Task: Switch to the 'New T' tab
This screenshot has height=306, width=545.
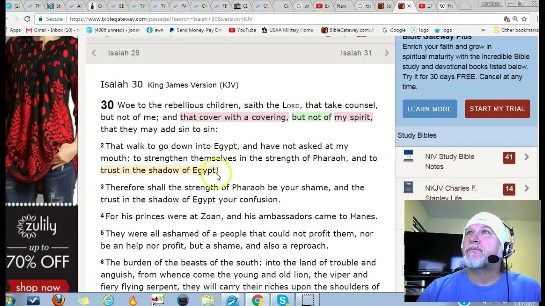Action: tap(342, 6)
